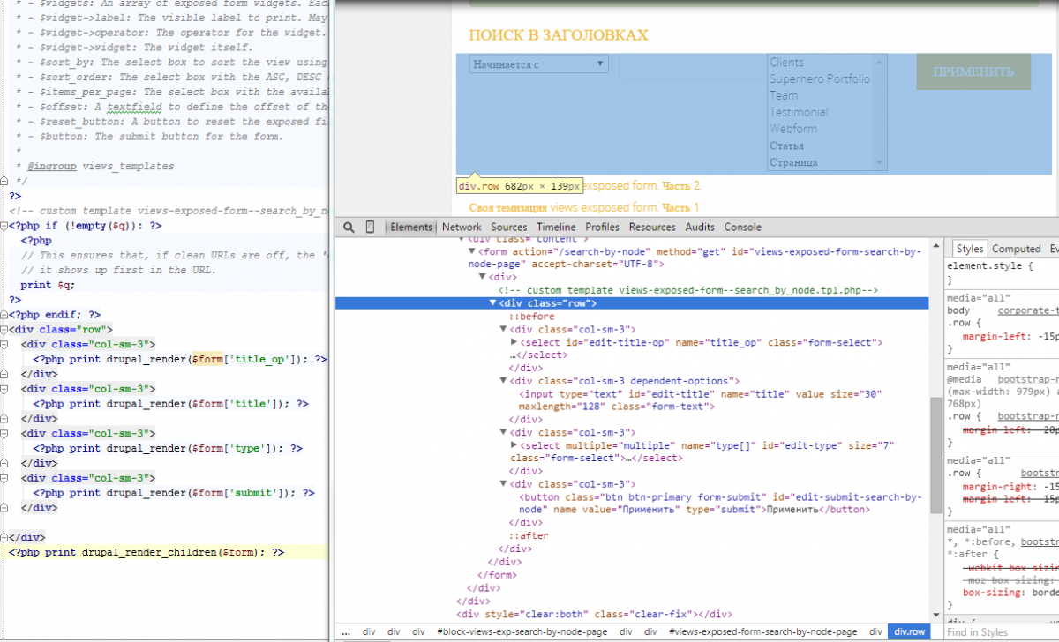
Task: Open the bootstrap stylesheet link under @media
Action: point(1028,377)
